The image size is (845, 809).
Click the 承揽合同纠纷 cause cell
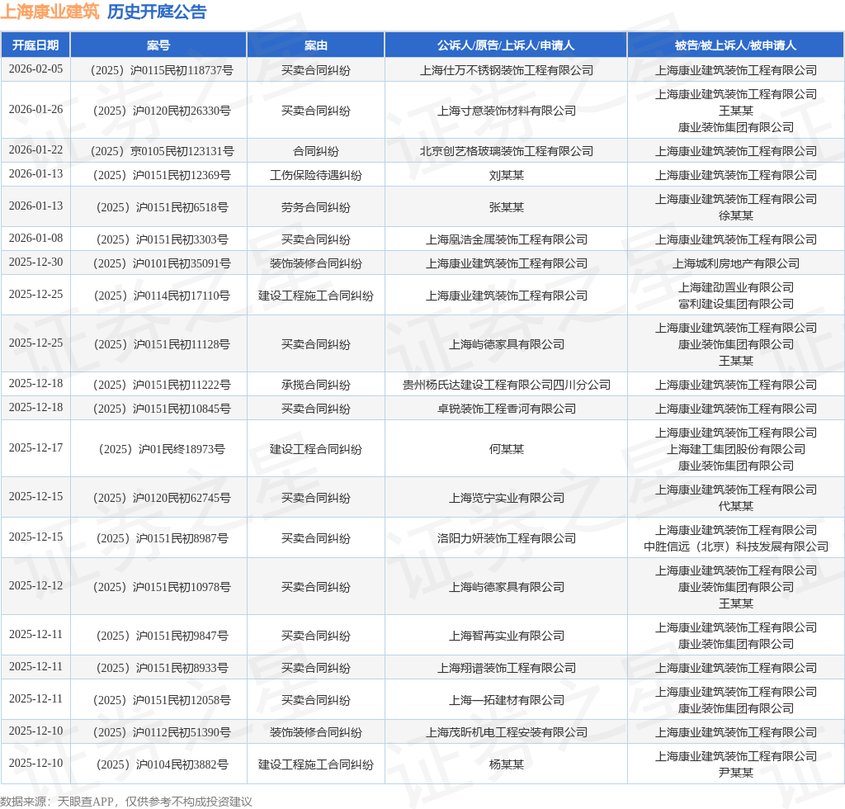(x=316, y=385)
